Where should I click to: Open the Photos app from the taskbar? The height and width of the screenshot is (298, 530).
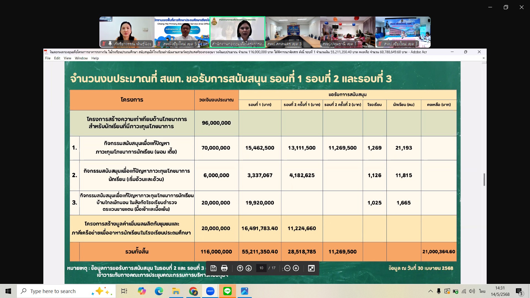(x=245, y=291)
